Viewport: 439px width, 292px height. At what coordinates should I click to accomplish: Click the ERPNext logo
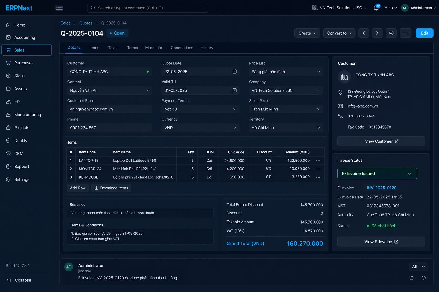click(x=19, y=8)
